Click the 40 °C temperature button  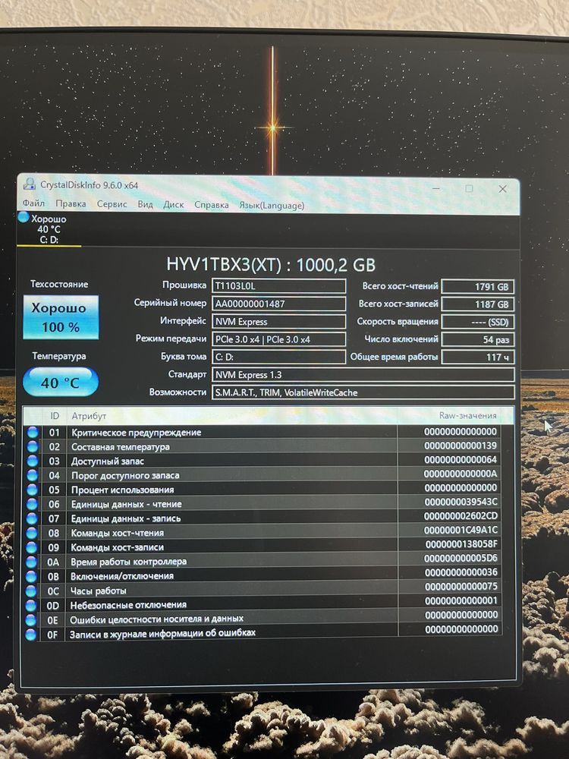pyautogui.click(x=61, y=383)
